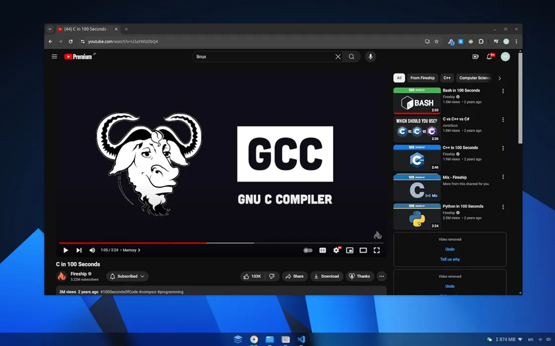This screenshot has height=346, width=555.
Task: Open options for C++ in 100 Seconds
Action: pyautogui.click(x=502, y=148)
